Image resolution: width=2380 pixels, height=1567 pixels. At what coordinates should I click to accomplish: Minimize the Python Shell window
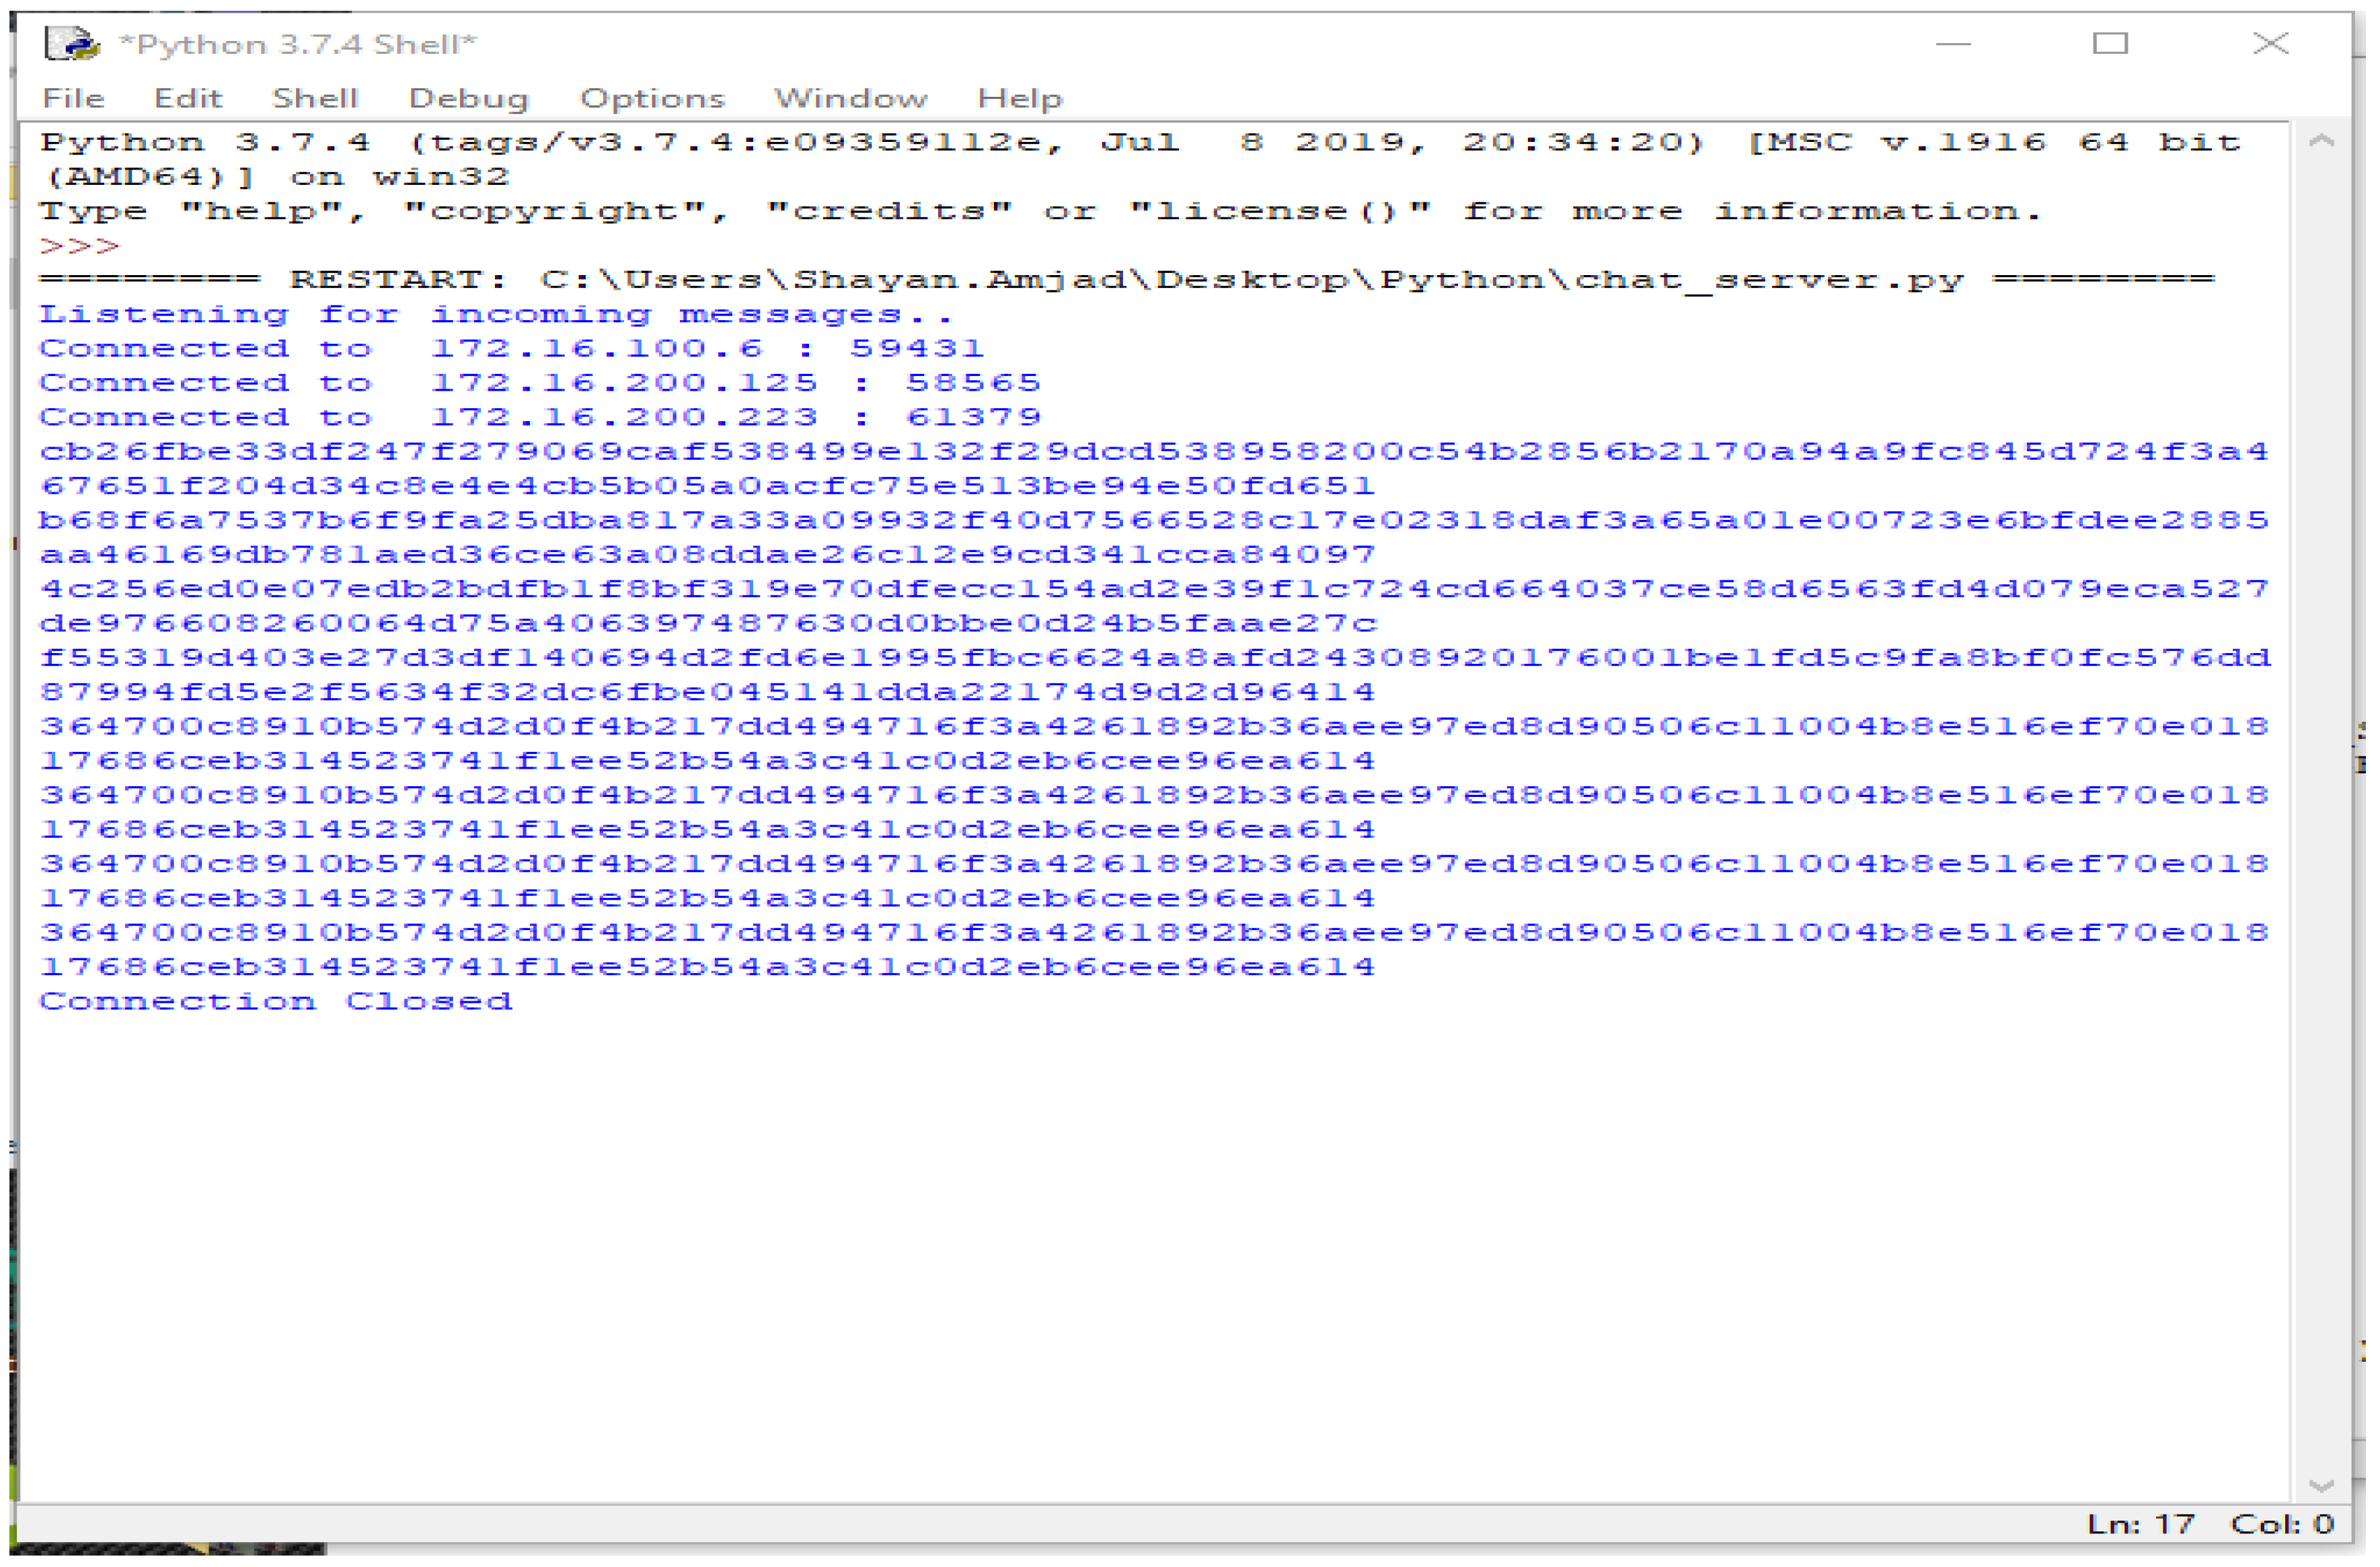pos(1952,44)
